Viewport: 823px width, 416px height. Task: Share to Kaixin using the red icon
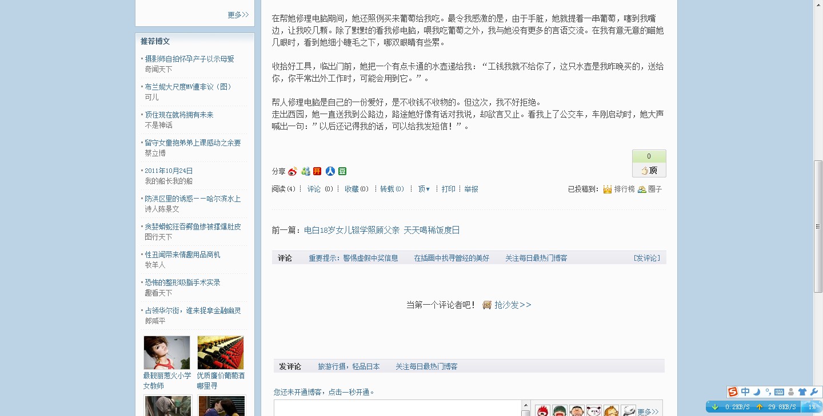pyautogui.click(x=318, y=171)
